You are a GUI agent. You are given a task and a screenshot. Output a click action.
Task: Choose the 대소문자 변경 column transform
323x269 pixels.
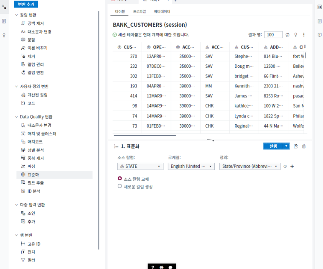(39, 31)
